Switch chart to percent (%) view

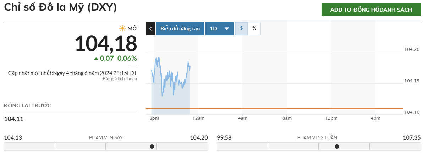pyautogui.click(x=254, y=28)
